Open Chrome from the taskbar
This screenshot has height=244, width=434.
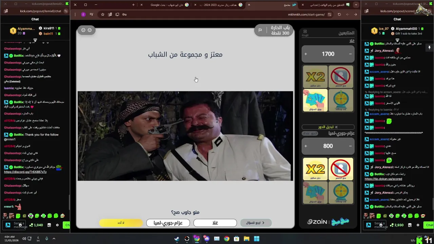(x=226, y=239)
